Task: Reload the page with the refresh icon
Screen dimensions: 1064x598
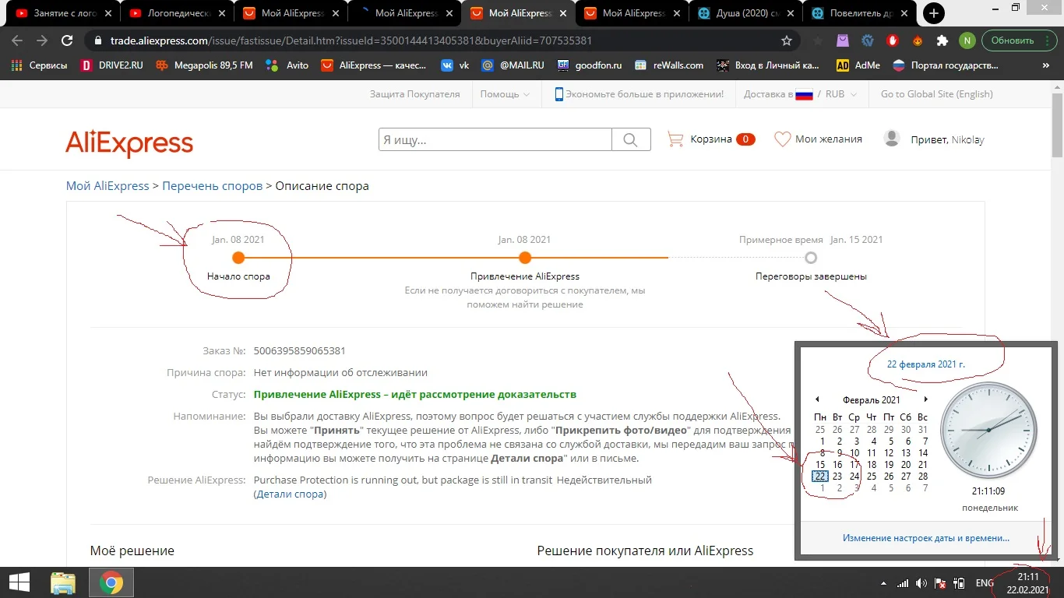Action: pos(67,40)
